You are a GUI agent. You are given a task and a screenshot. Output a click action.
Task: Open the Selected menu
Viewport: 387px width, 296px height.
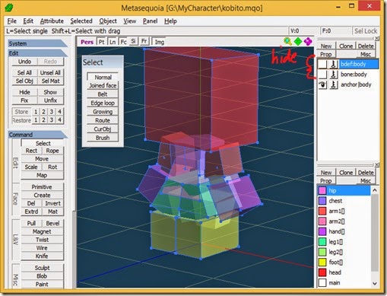pyautogui.click(x=81, y=21)
